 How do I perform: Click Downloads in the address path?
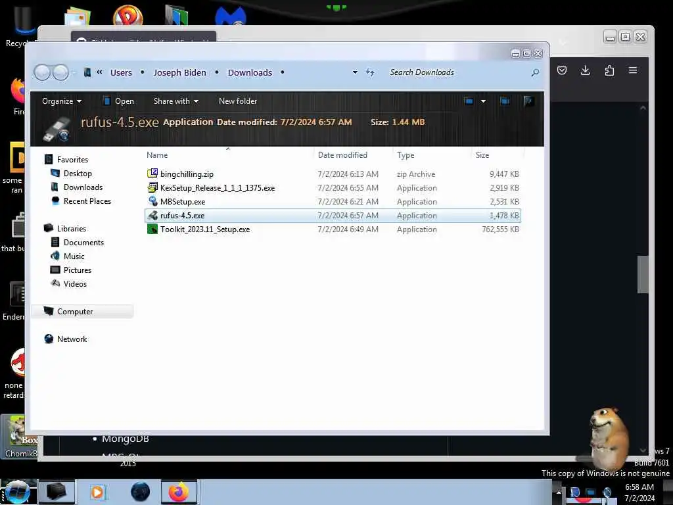coord(250,72)
